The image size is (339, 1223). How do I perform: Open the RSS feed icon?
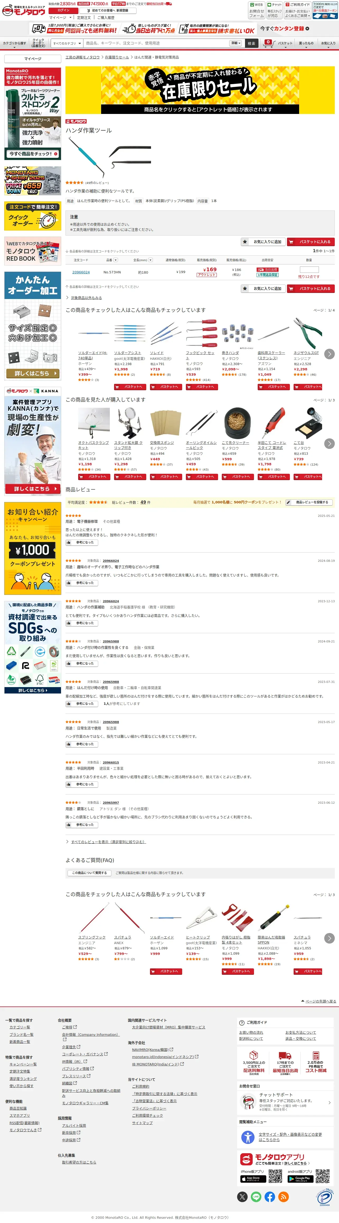(284, 1197)
